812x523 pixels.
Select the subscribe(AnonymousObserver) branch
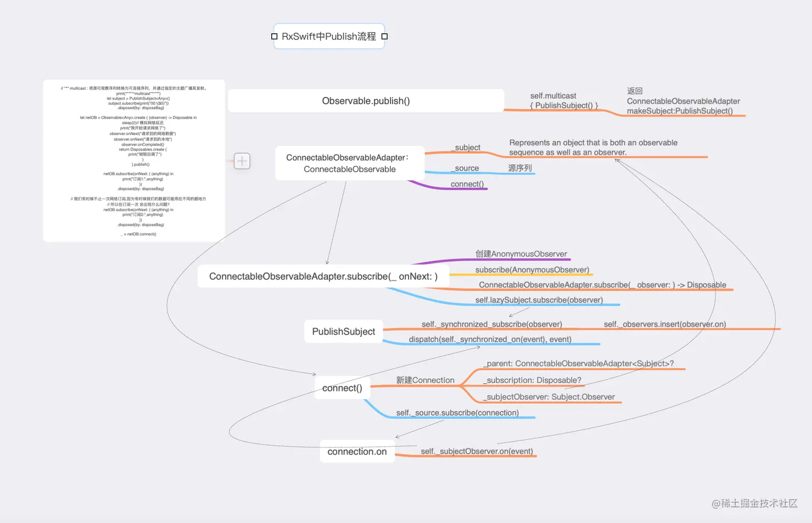click(x=532, y=270)
